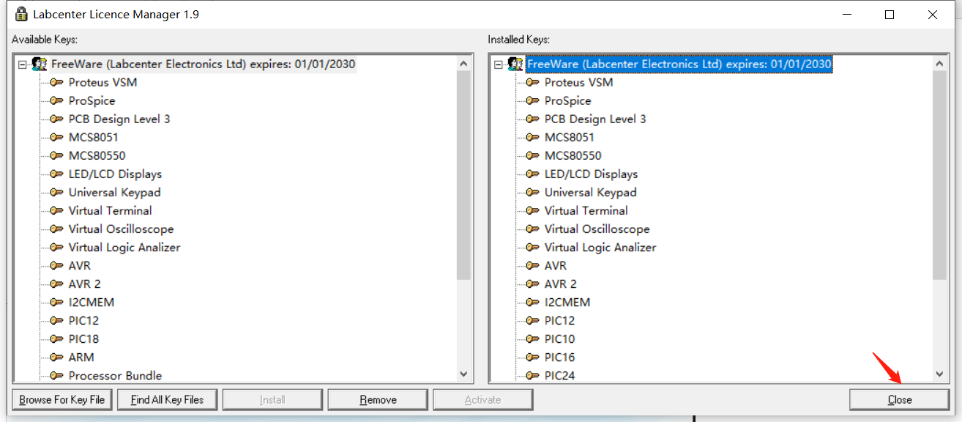
Task: Click Installed Keys scrollbar up arrow
Action: coord(940,64)
